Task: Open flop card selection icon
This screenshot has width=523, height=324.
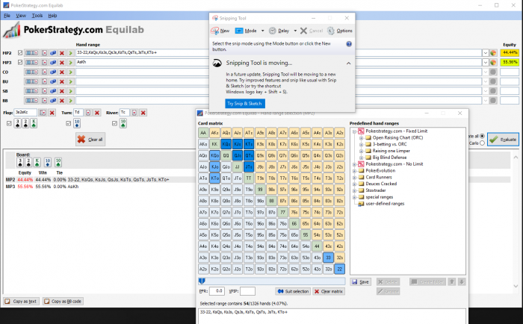Action: (x=43, y=113)
